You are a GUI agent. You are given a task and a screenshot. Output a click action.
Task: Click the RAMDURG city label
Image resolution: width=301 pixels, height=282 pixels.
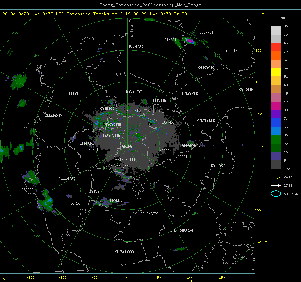pos(107,109)
